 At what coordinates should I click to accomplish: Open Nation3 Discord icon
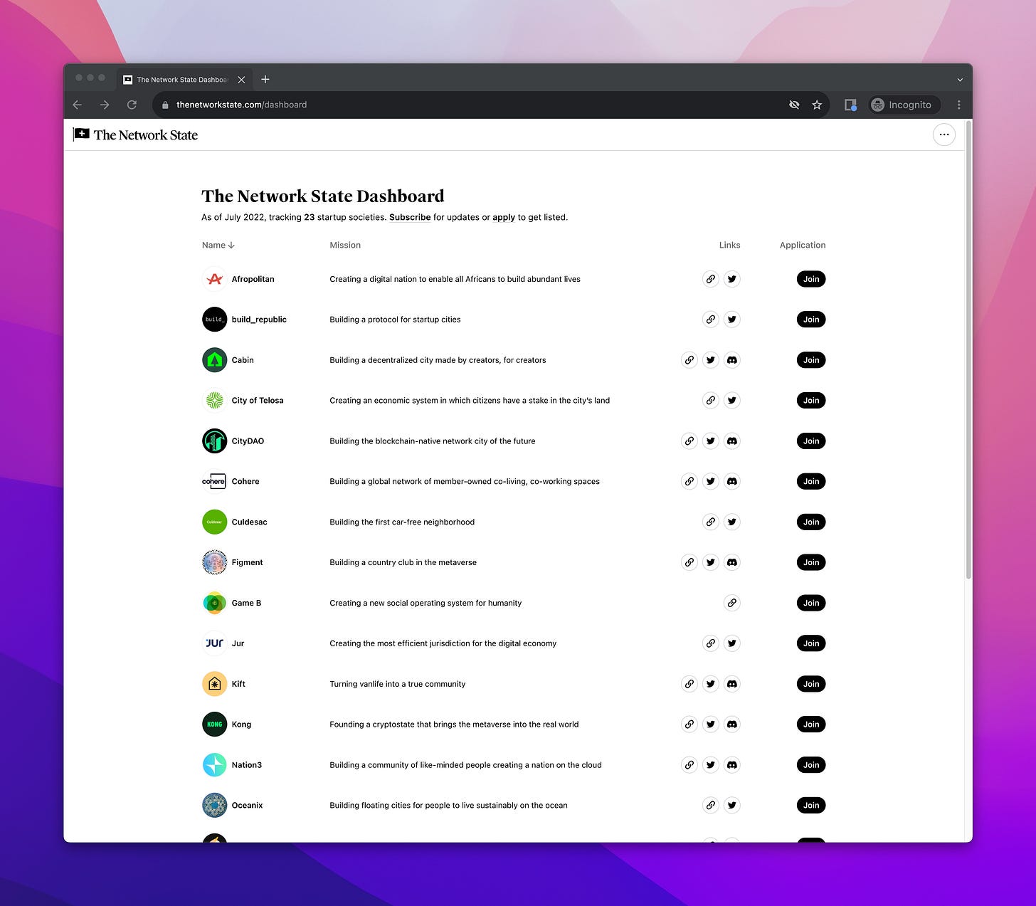point(731,765)
